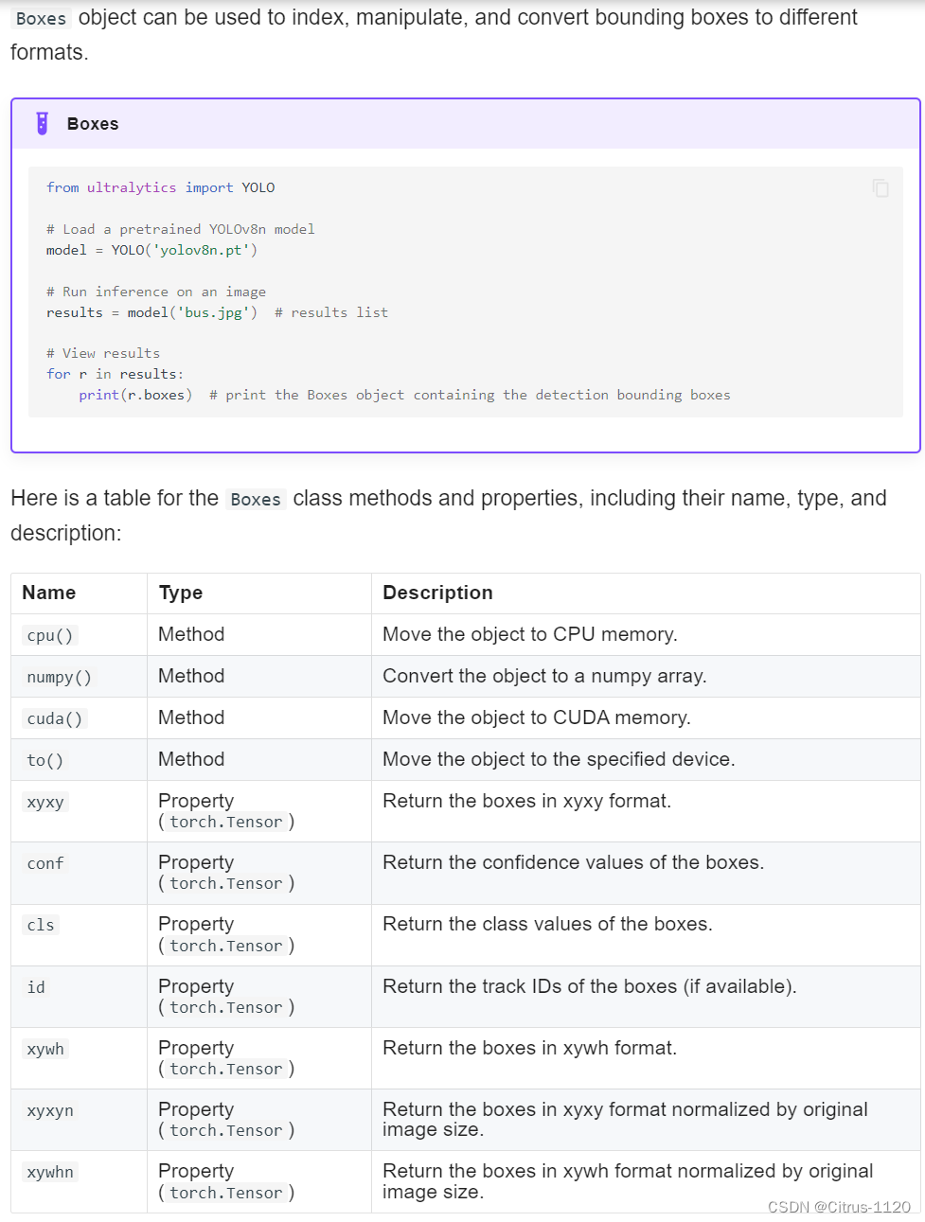925x1222 pixels.
Task: Click the Boxes example panel title
Action: [x=93, y=124]
